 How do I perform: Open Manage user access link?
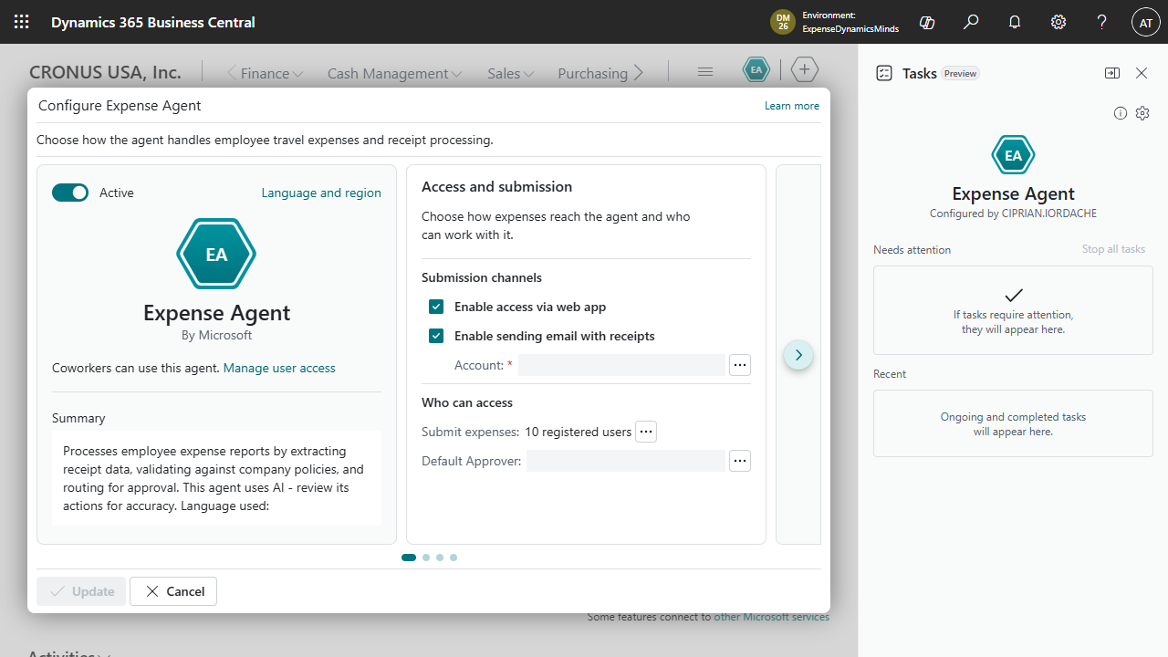pos(279,368)
